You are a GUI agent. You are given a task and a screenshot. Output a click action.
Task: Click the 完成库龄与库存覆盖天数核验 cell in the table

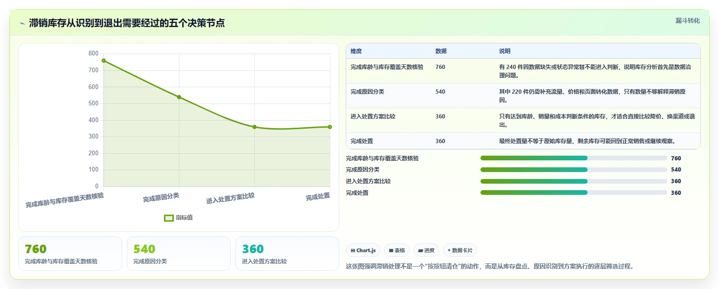[387, 67]
